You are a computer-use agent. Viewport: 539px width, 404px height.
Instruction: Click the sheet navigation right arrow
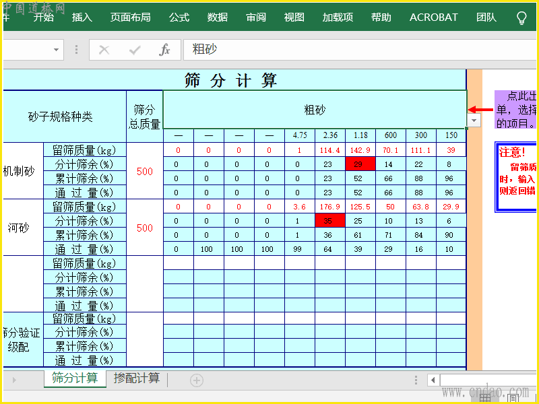tap(14, 380)
